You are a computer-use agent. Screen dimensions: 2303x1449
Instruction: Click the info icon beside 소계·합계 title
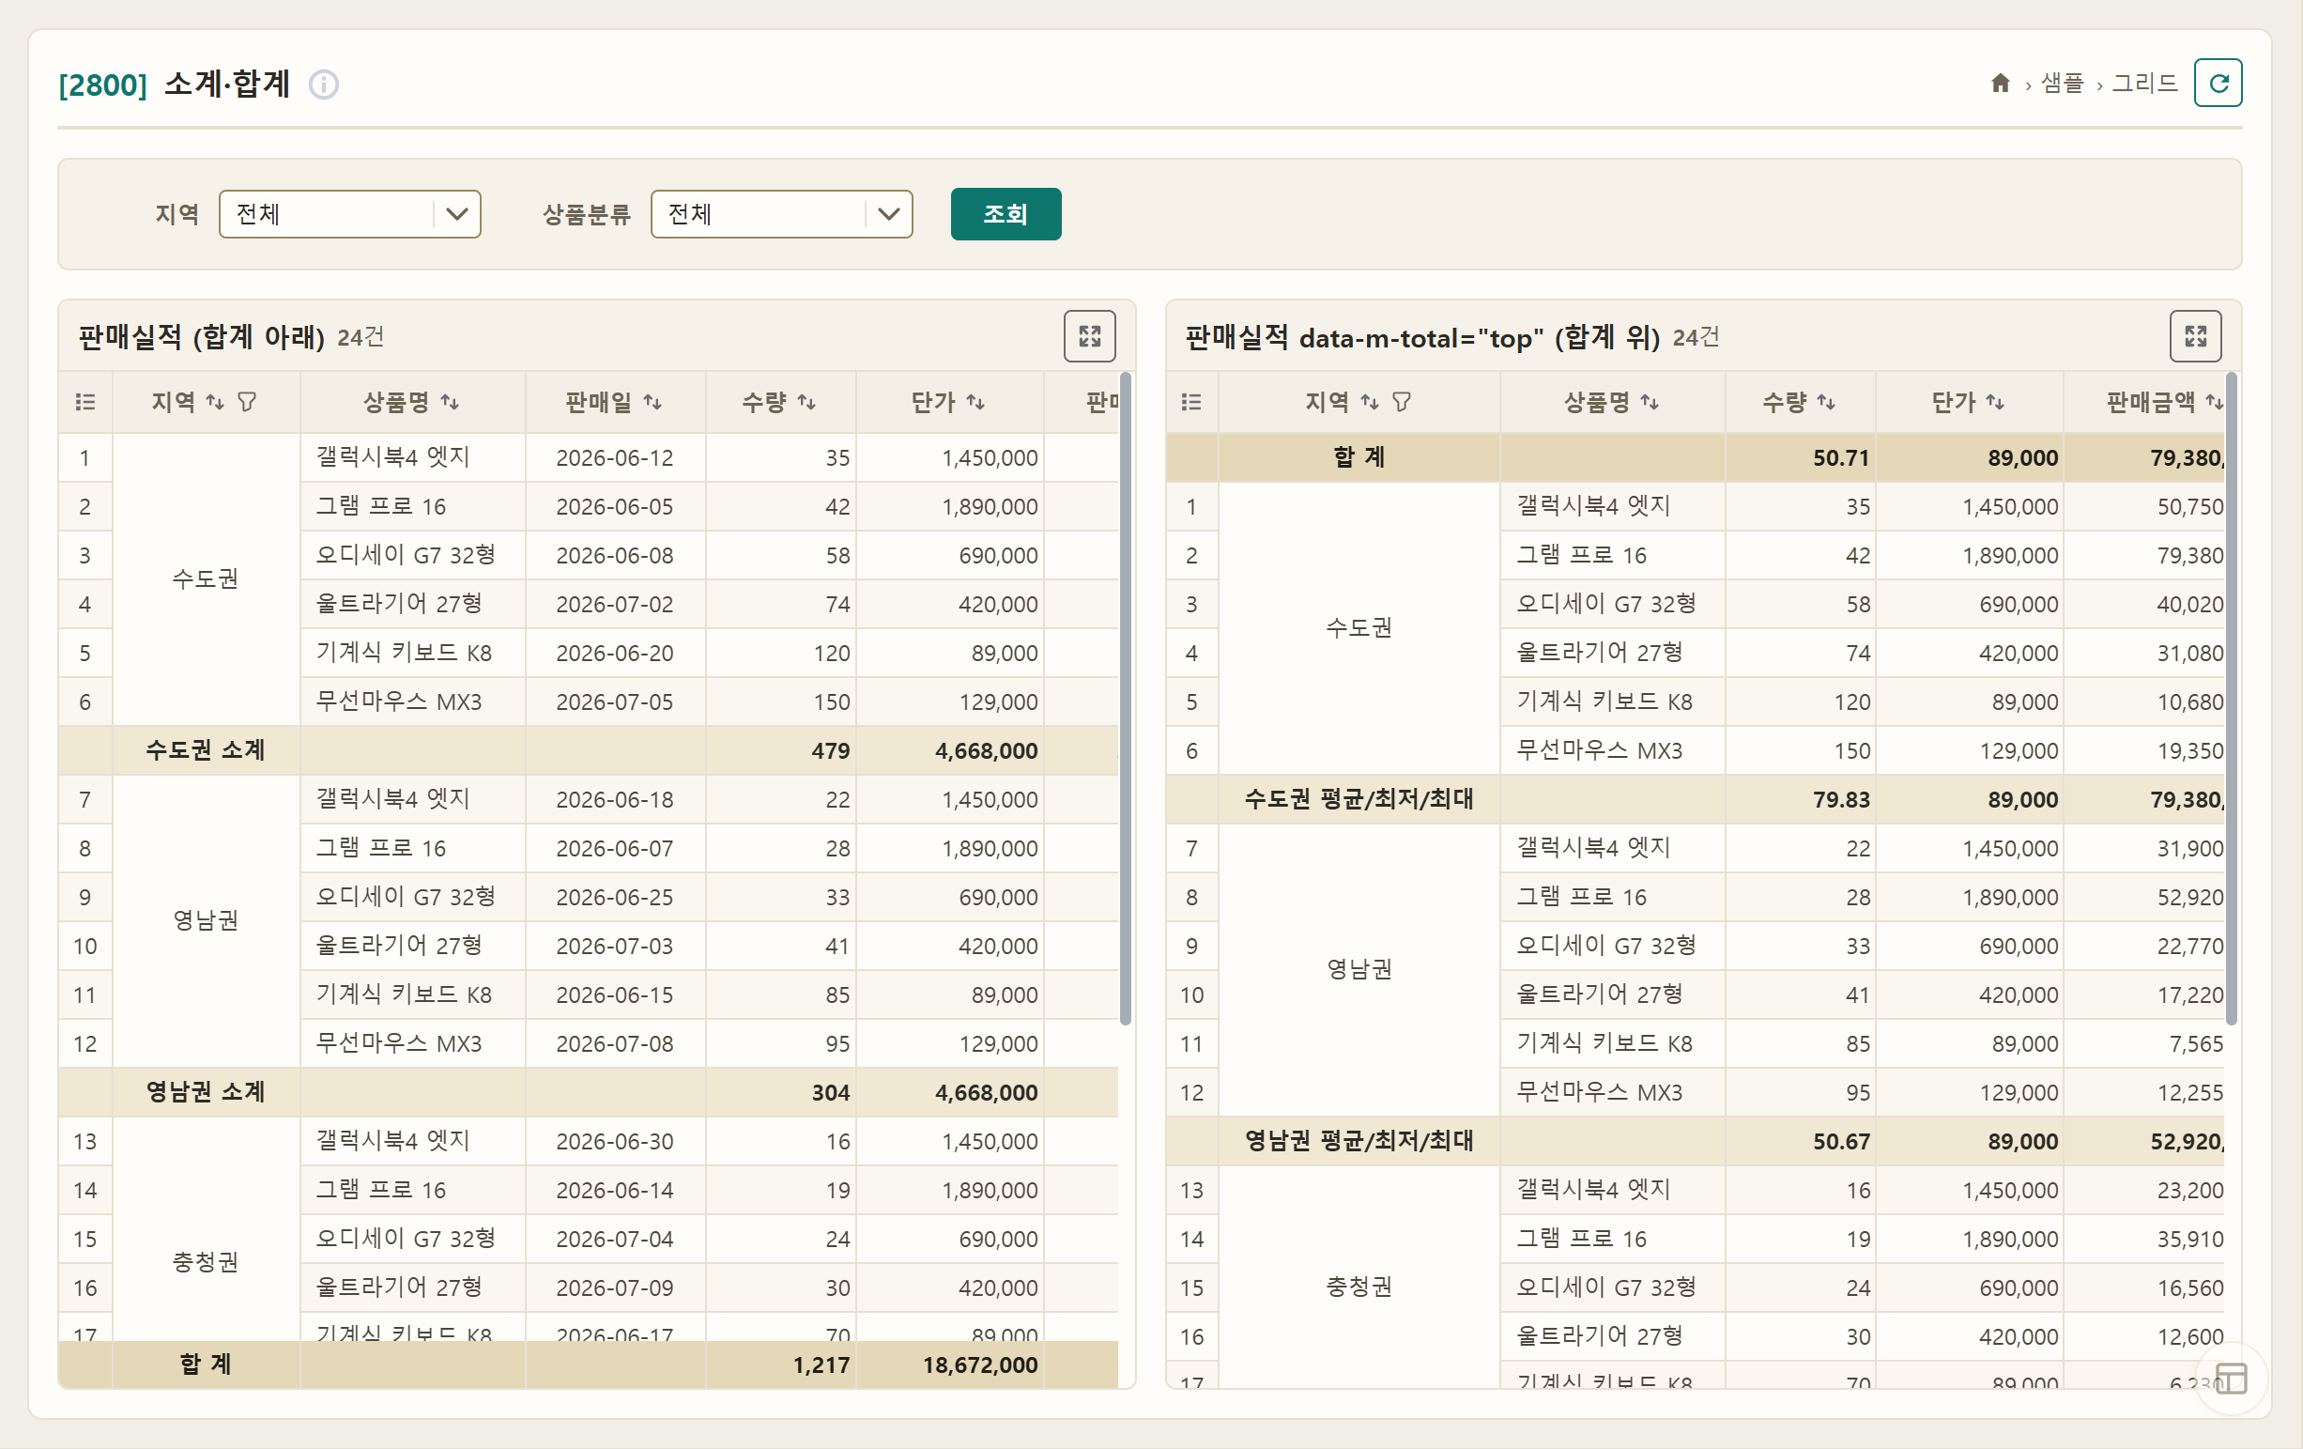(323, 85)
